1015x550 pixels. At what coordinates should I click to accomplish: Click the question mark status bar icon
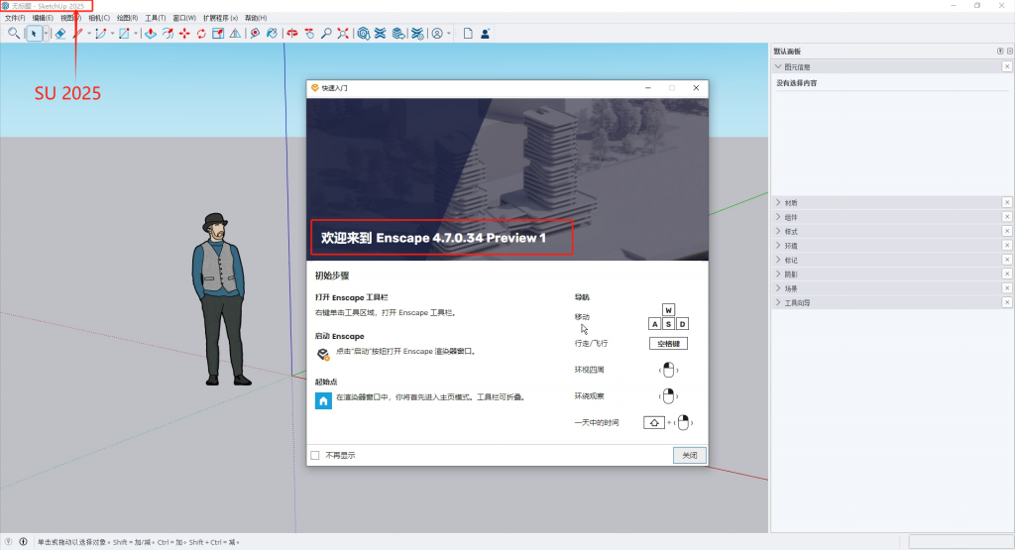(x=8, y=542)
